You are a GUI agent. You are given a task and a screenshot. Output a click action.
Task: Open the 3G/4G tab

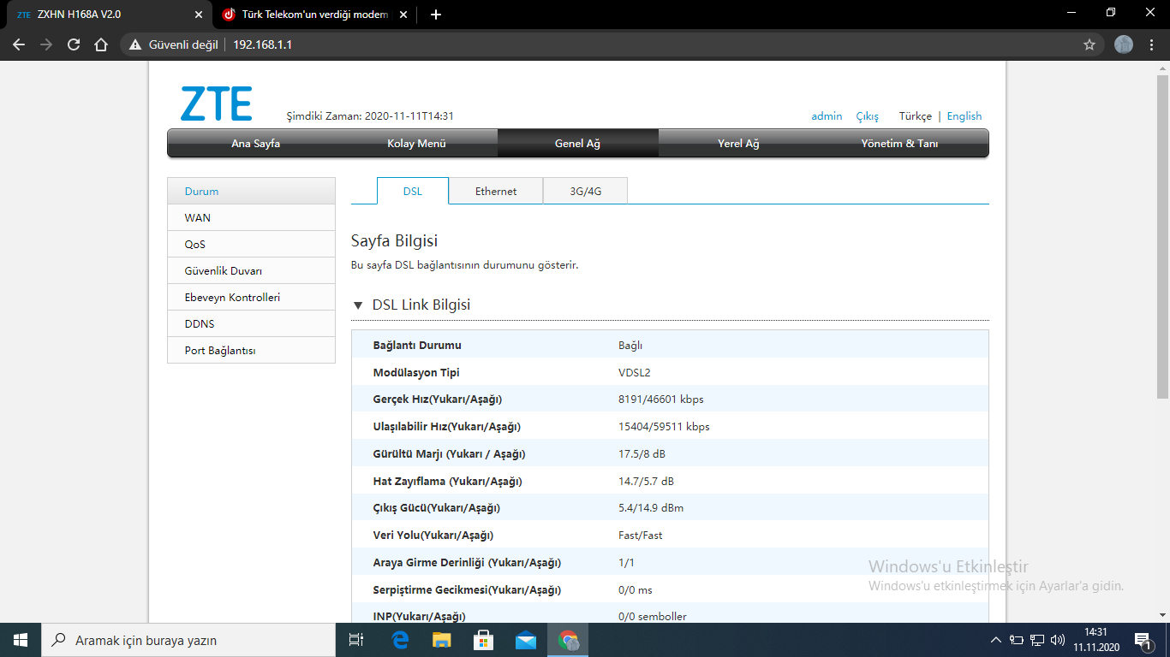pos(586,192)
